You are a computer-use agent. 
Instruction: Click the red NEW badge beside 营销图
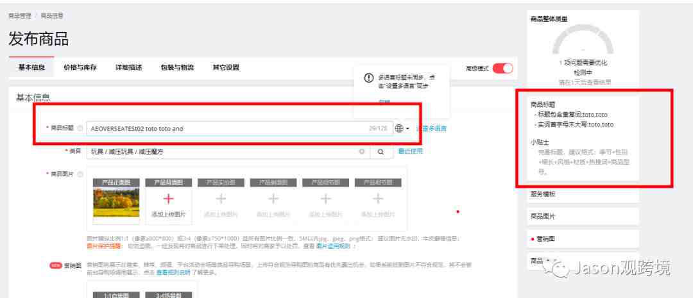coord(55,265)
